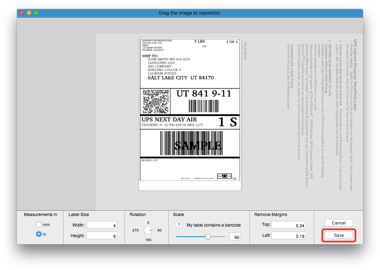Click the 90 degree rotation mark

159,230
